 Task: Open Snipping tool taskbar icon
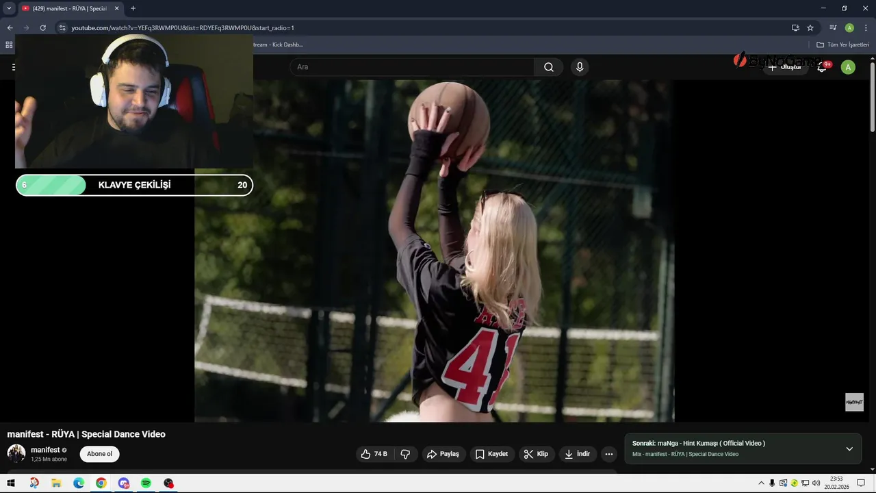click(x=34, y=483)
